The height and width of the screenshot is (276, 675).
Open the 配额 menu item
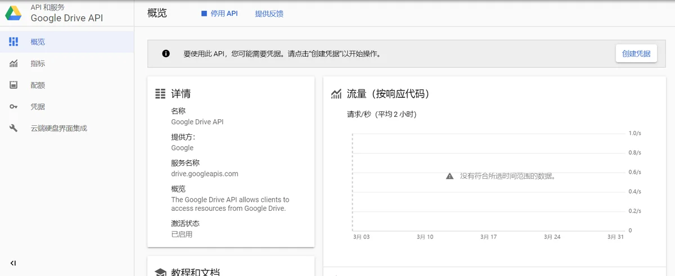click(67, 85)
